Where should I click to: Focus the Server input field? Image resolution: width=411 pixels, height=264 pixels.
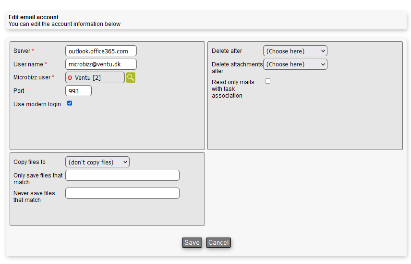pos(101,51)
